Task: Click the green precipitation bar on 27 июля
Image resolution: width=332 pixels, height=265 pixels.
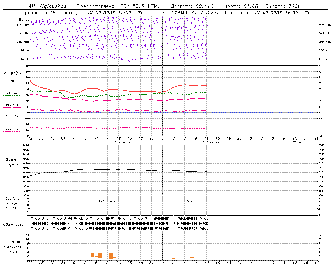Action: (x=190, y=215)
